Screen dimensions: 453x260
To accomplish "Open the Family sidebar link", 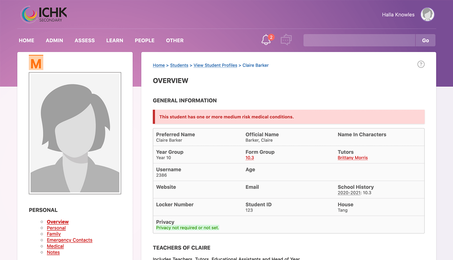I will [x=54, y=234].
